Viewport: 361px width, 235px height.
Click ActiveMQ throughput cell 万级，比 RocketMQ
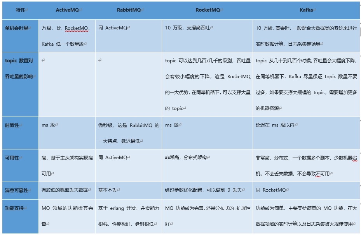point(67,36)
